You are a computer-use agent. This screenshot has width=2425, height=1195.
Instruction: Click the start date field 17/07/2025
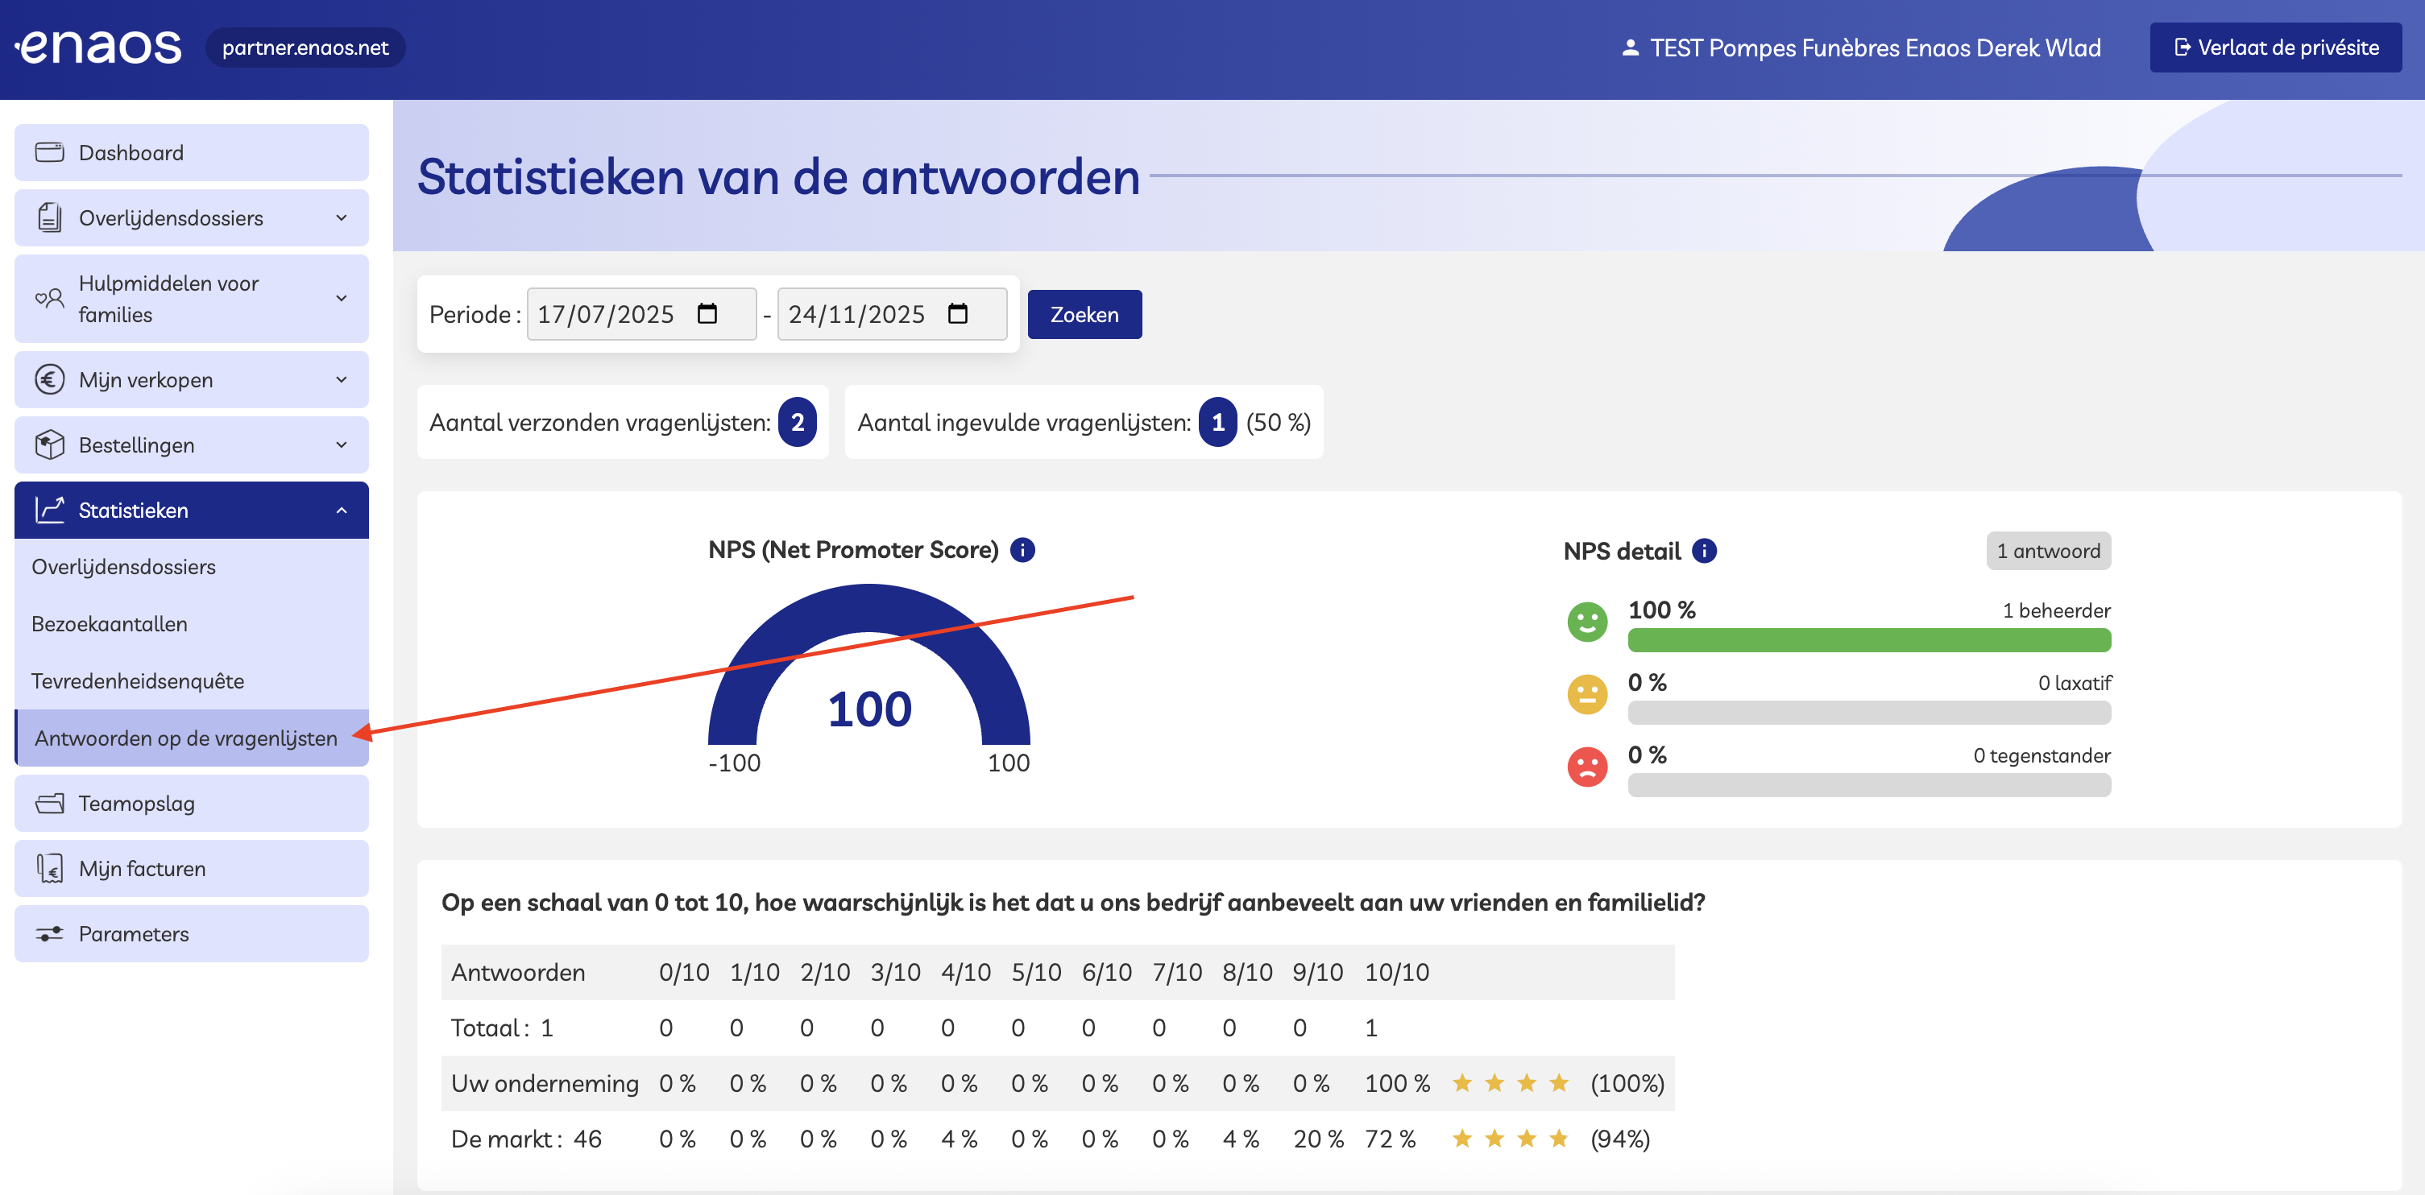(606, 314)
